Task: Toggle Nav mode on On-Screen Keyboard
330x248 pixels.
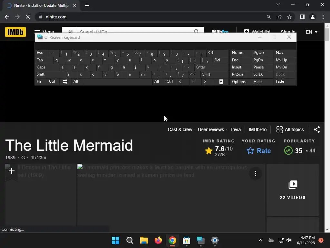Action: 285,53
